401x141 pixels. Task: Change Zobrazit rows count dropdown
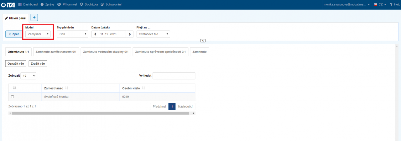click(x=29, y=76)
